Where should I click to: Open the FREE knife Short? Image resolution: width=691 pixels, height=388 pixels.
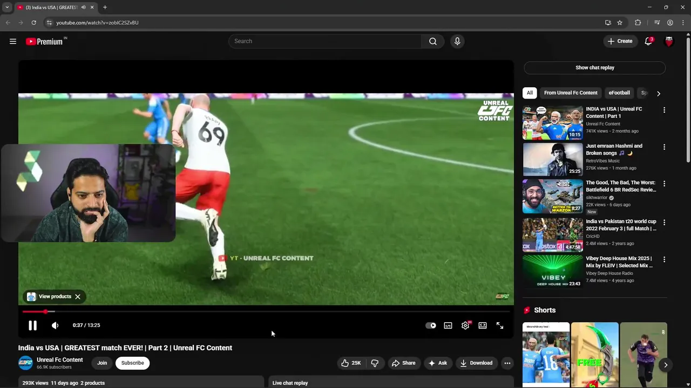pyautogui.click(x=595, y=355)
